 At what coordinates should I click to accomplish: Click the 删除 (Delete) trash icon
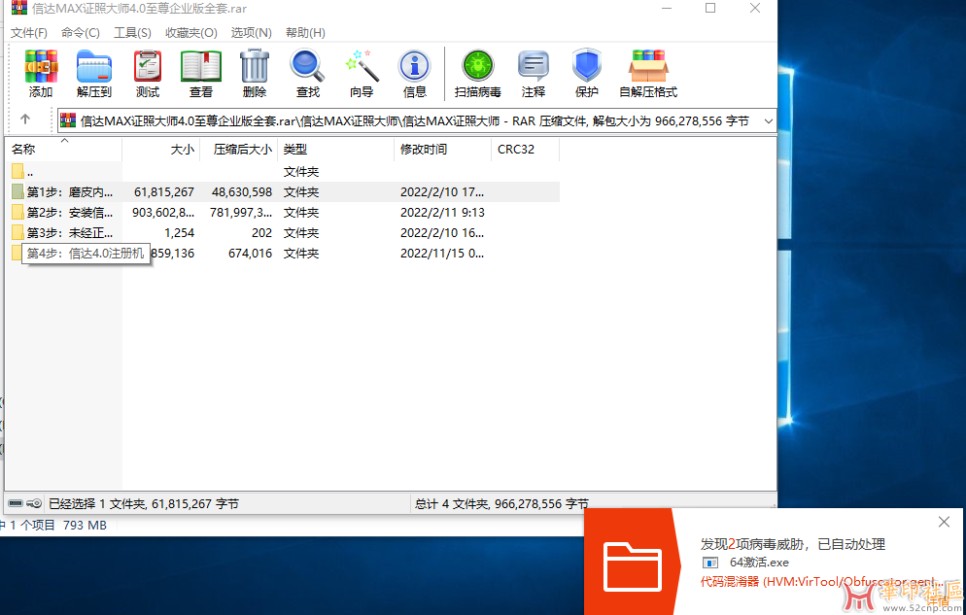click(x=254, y=73)
